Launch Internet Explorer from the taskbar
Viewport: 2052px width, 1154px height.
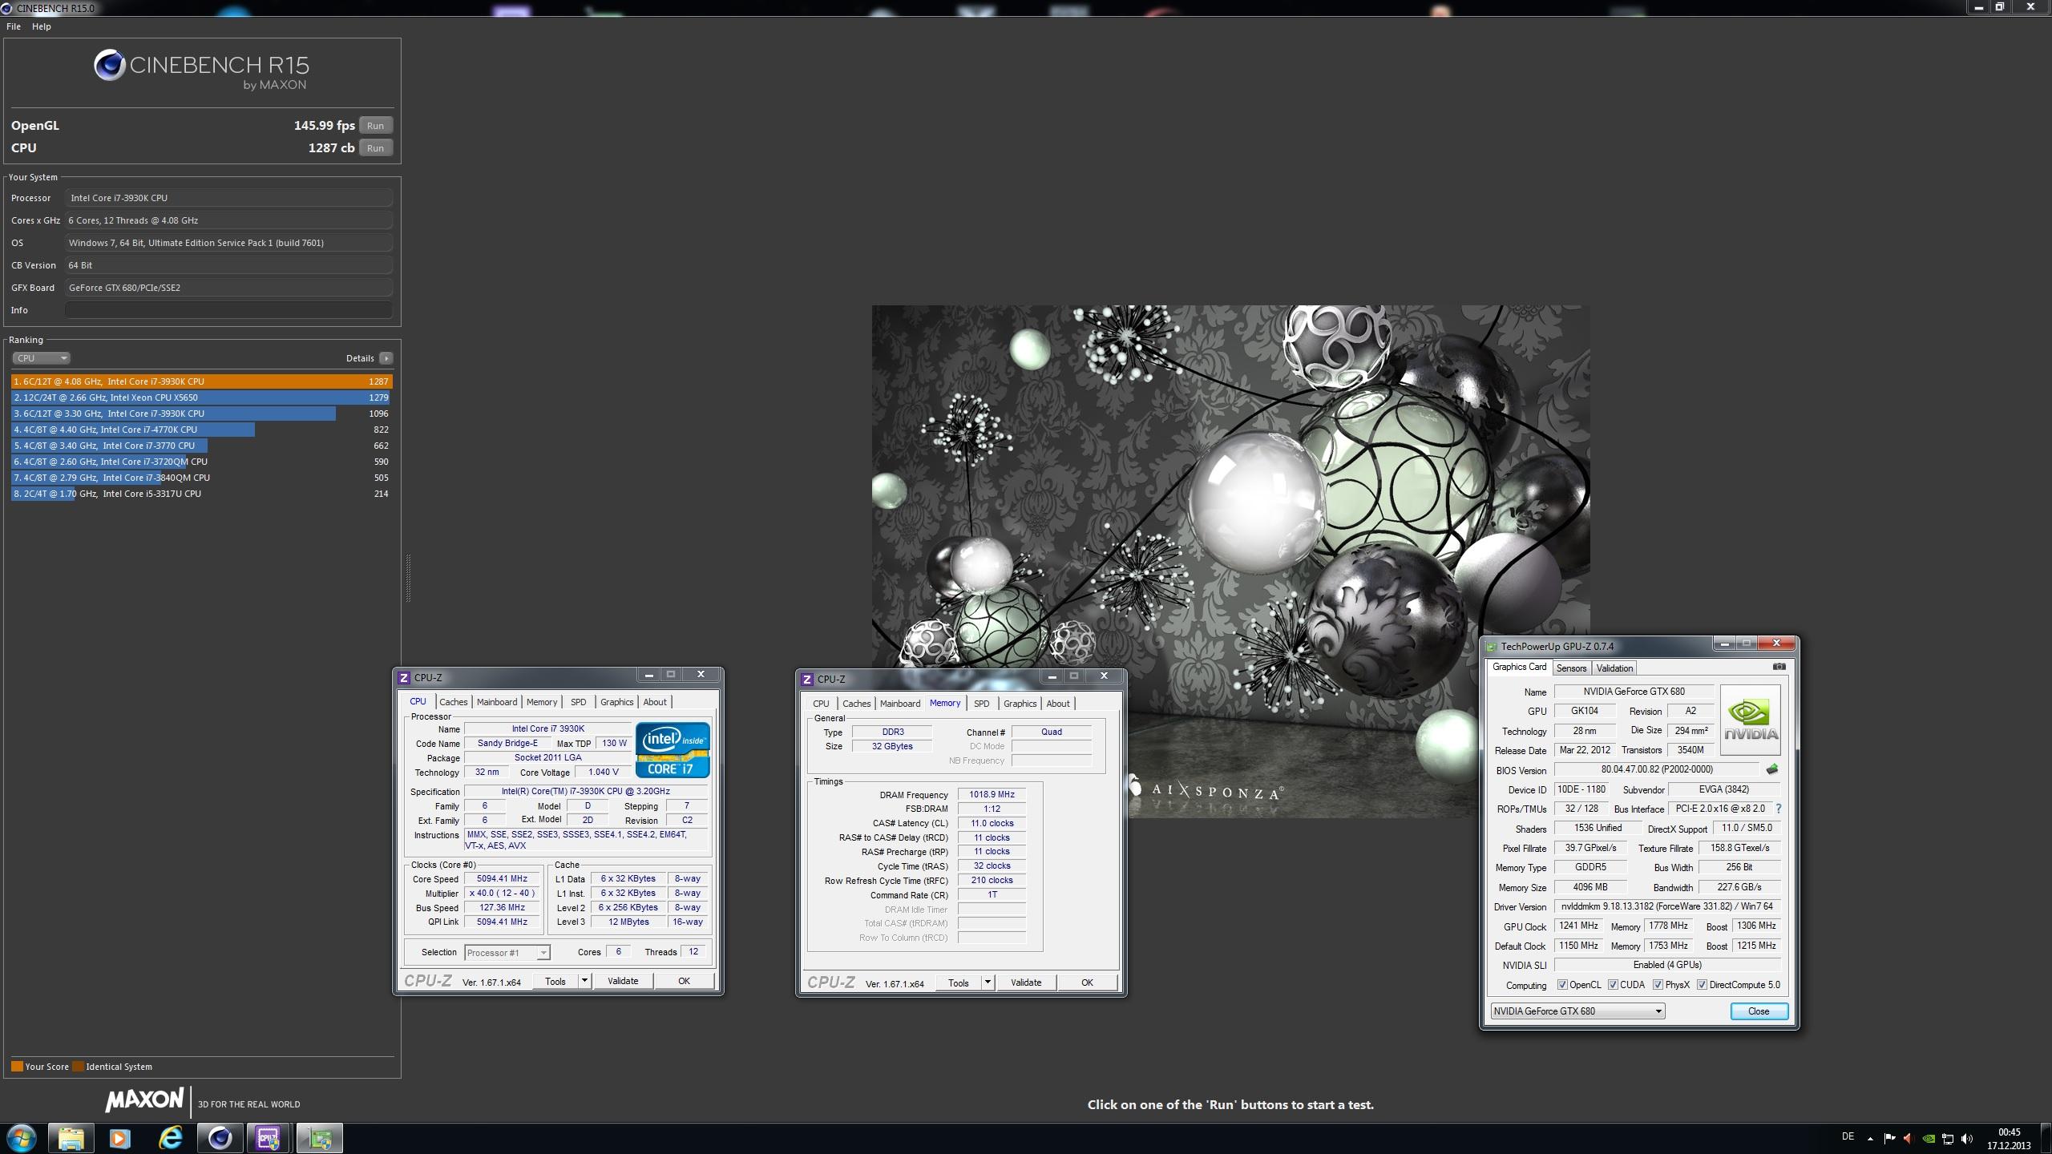pyautogui.click(x=171, y=1138)
